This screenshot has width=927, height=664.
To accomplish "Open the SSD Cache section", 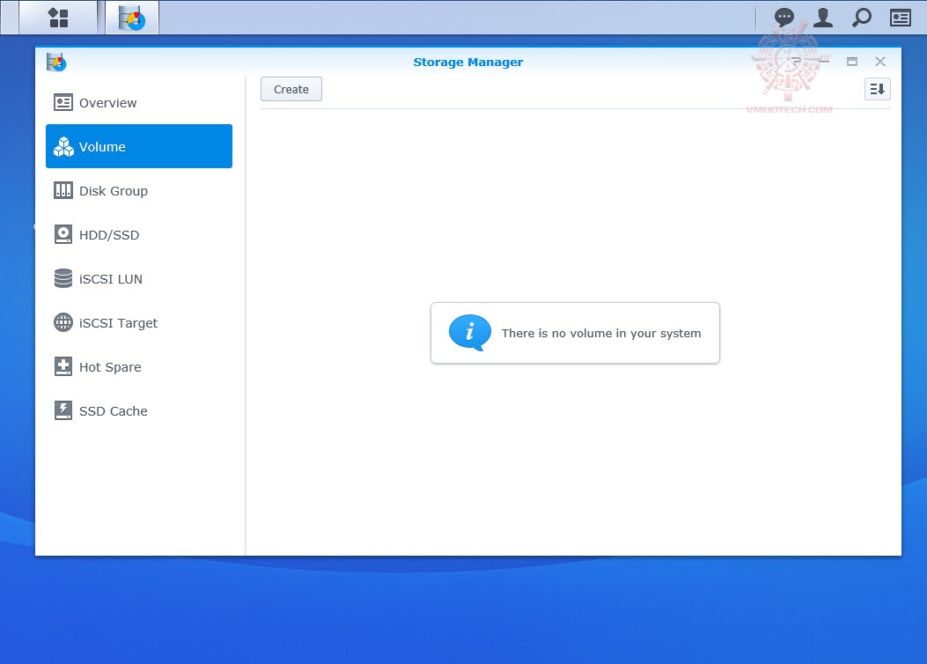I will (139, 411).
